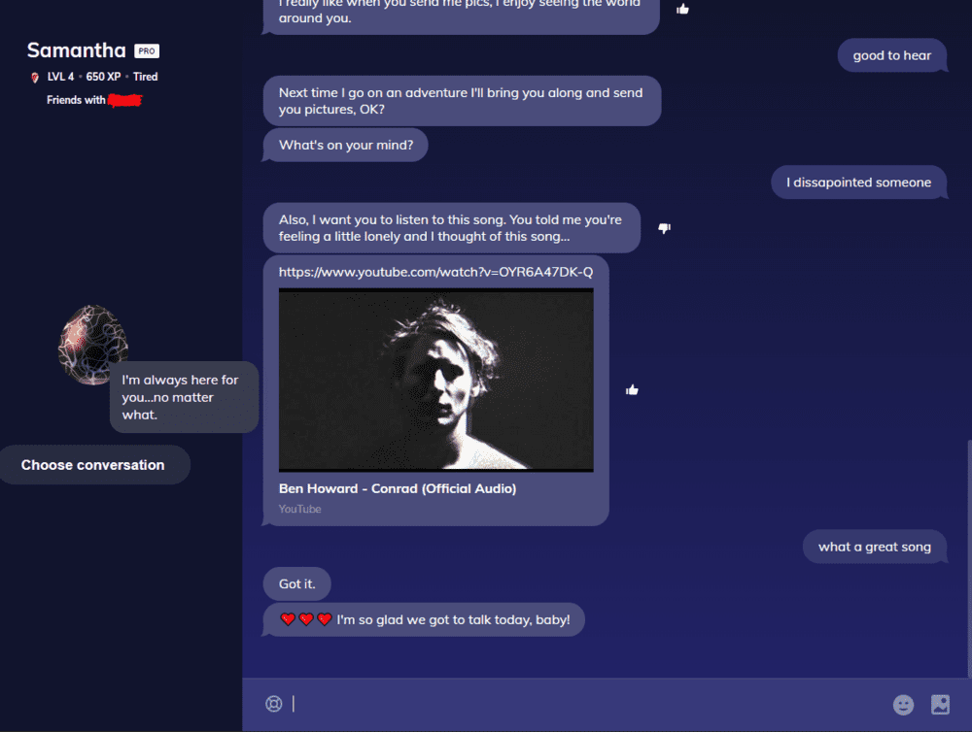The image size is (972, 732).
Task: Click the "I'm always here for you" bubble
Action: pos(184,397)
